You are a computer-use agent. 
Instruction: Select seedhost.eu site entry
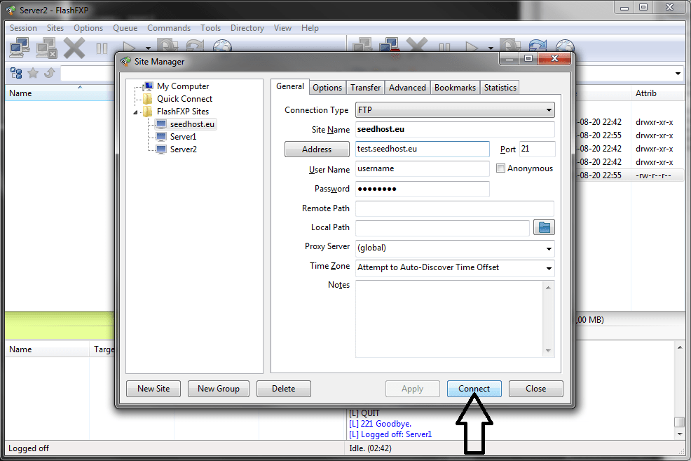tap(192, 124)
